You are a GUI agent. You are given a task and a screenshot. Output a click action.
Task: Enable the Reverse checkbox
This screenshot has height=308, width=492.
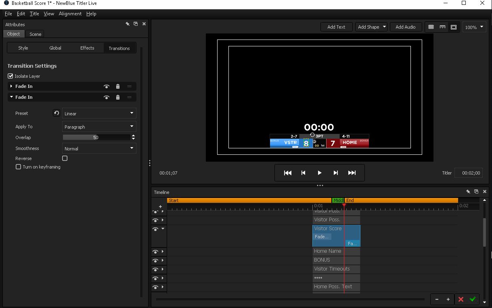pos(65,158)
